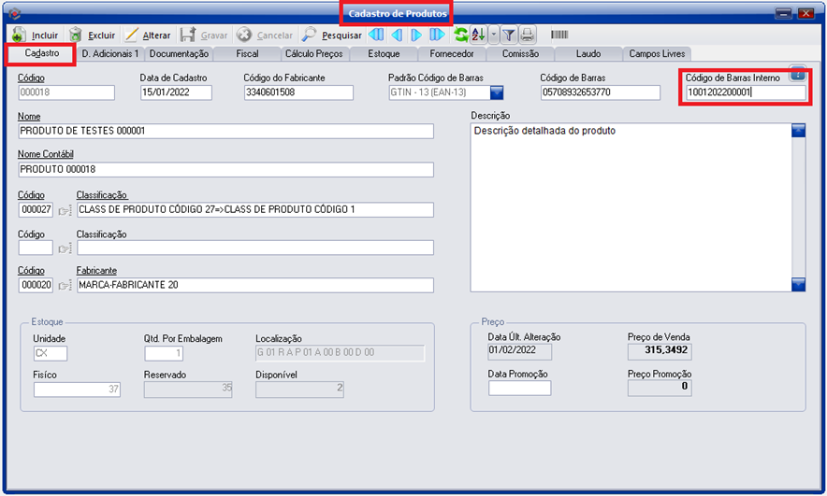Expand the Padrão Código de Barras dropdown
This screenshot has height=496, width=827.
(x=497, y=92)
